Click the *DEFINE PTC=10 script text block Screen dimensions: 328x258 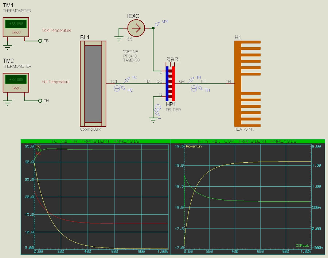click(132, 56)
